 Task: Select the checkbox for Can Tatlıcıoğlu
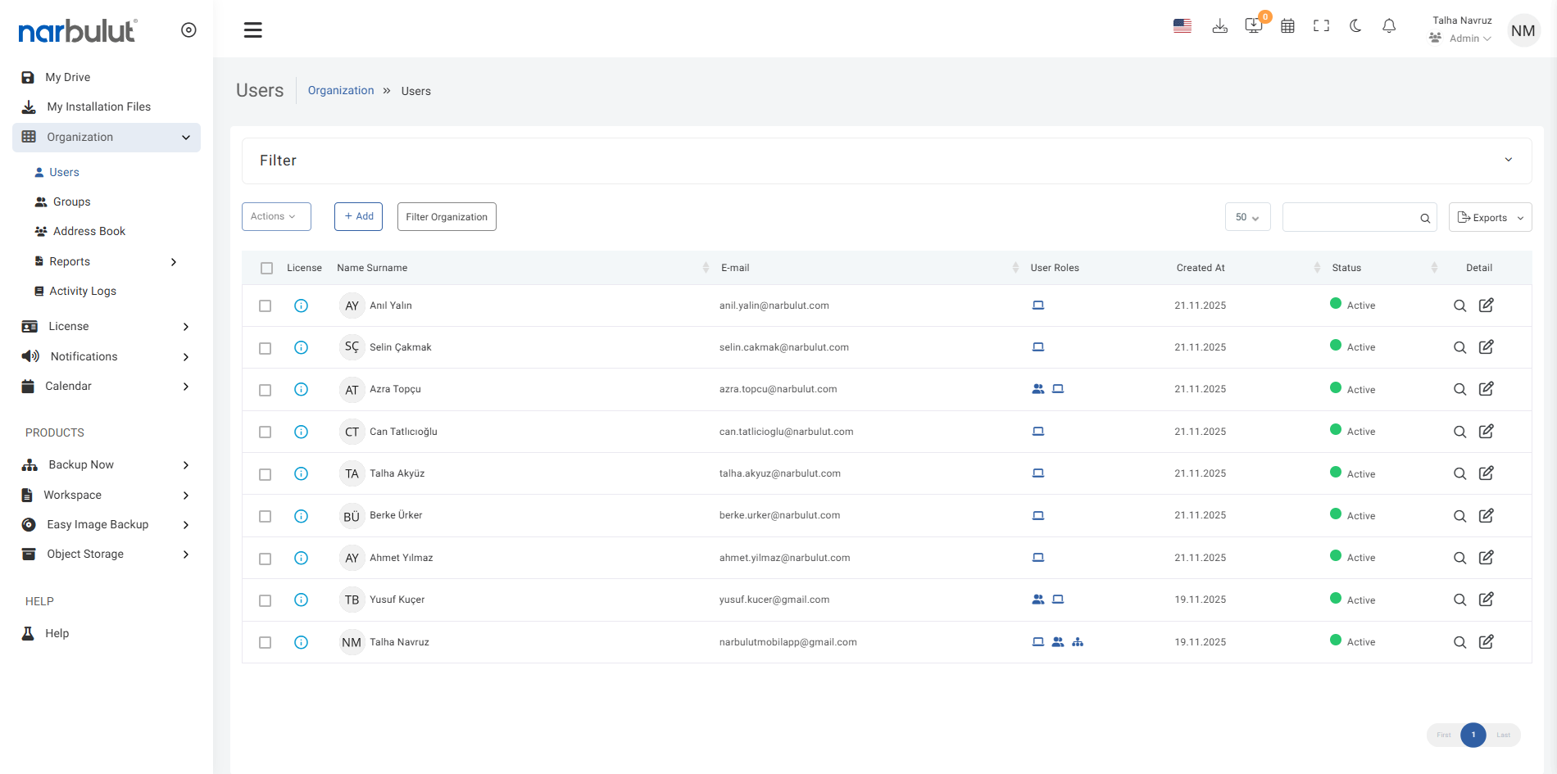pos(266,432)
